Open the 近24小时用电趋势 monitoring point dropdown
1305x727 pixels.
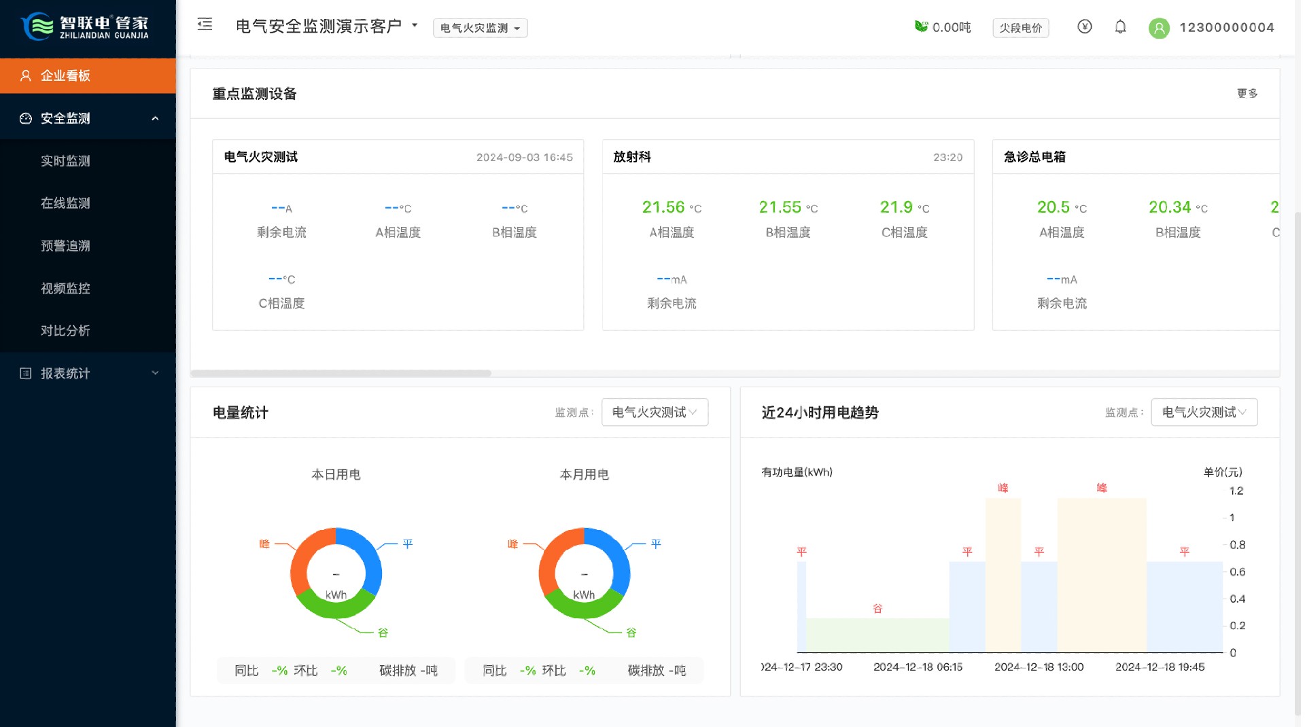[1203, 412]
